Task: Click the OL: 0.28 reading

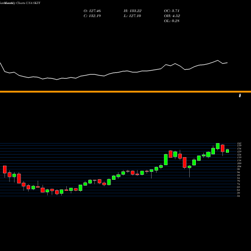Action: 172,21
